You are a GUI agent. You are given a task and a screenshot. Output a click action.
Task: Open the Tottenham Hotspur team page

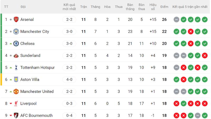coord(37,67)
